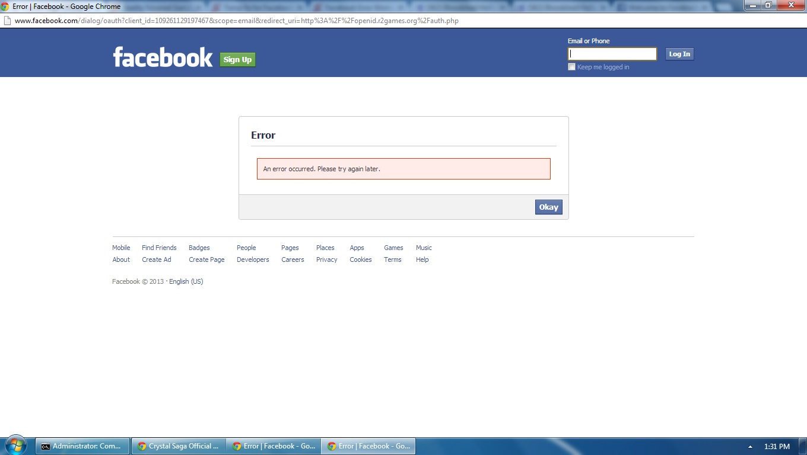This screenshot has width=807, height=455.
Task: Click the Games link in the footer
Action: point(393,248)
